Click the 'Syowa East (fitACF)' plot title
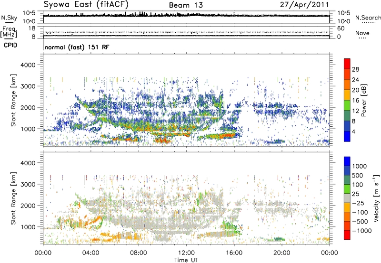 [x=86, y=4]
